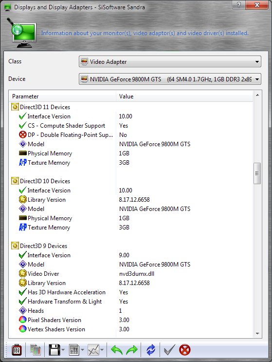Click the Pixel Shaders Version color ball icon
The image size is (272, 362).
(22, 320)
